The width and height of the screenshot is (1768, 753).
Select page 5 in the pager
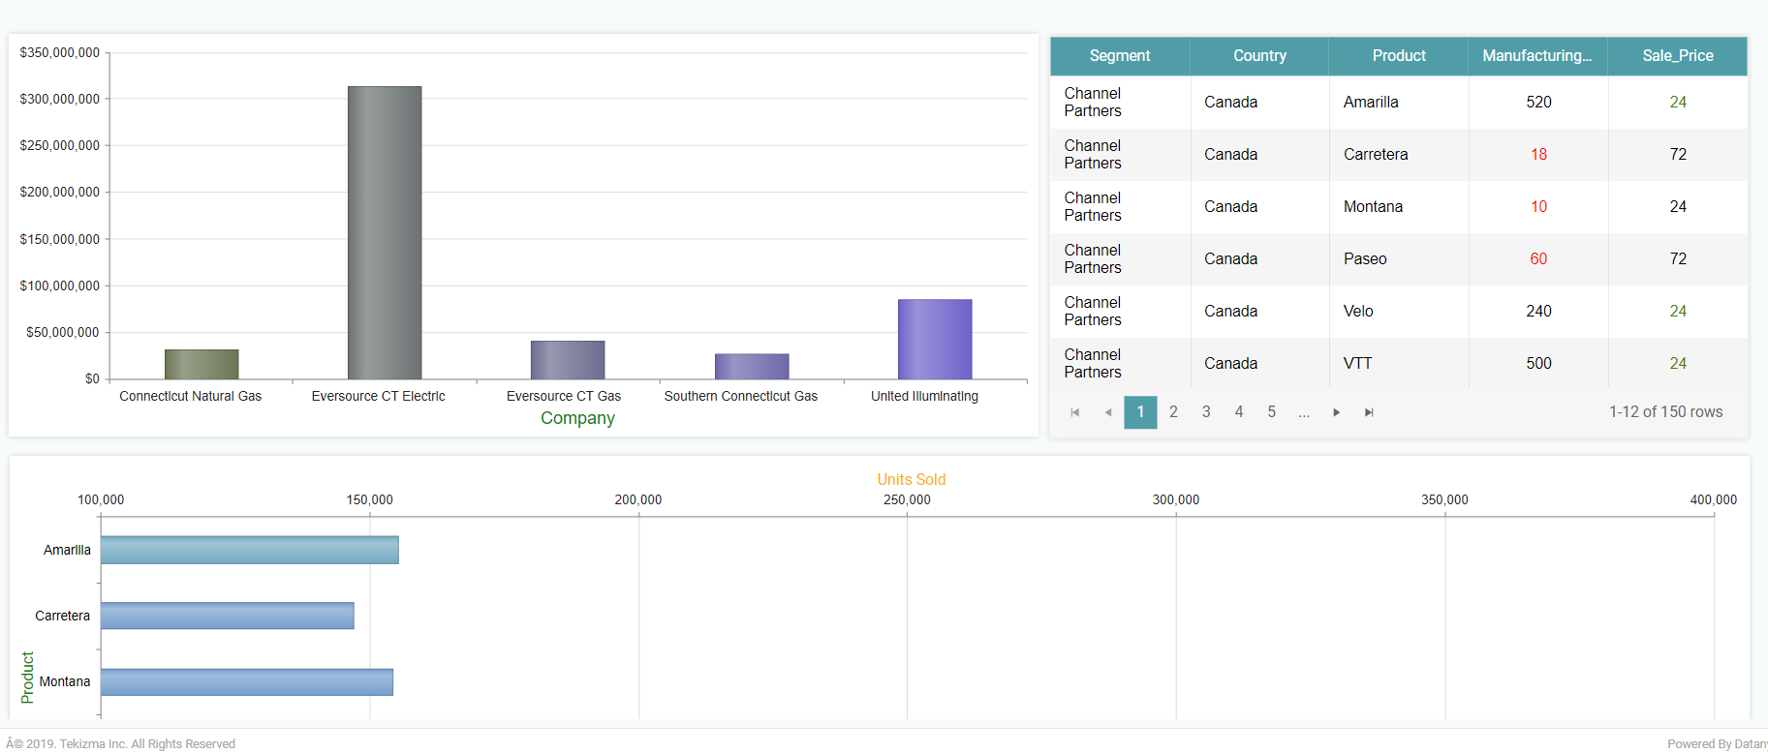coord(1271,412)
